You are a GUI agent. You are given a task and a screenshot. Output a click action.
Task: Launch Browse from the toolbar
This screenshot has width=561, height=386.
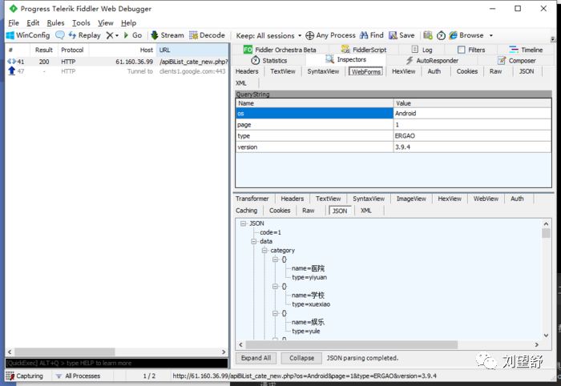(466, 35)
